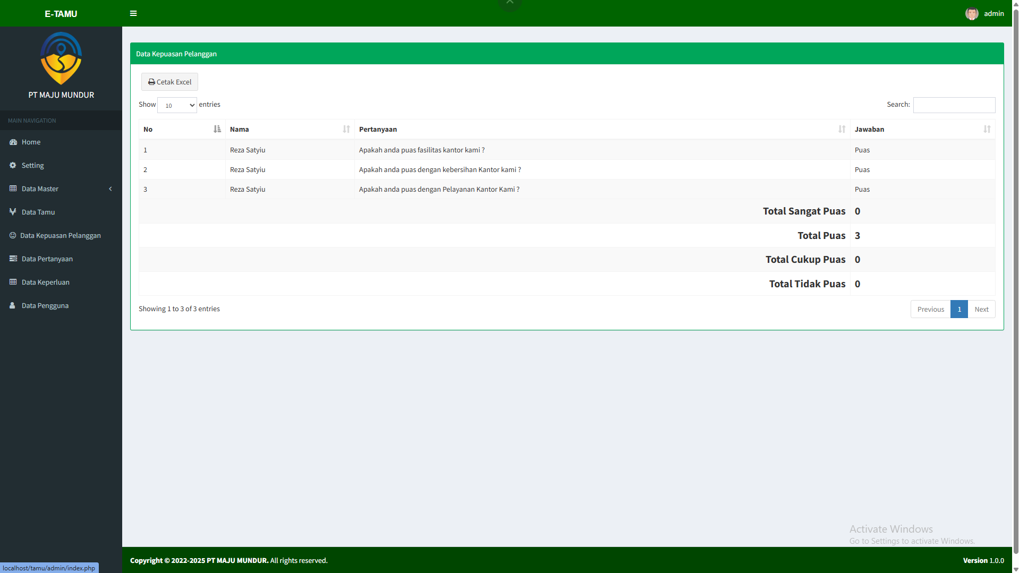This screenshot has height=573, width=1019.
Task: Open the Data Pertanyaan menu item
Action: pos(61,259)
